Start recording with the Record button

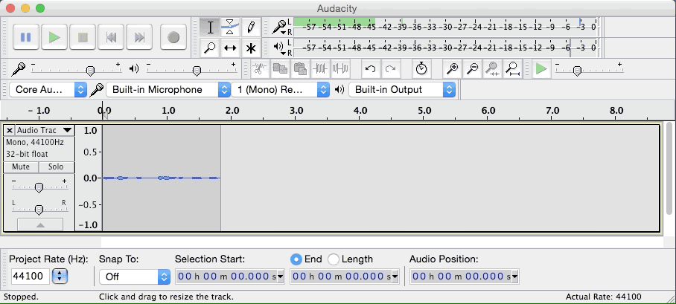point(173,37)
